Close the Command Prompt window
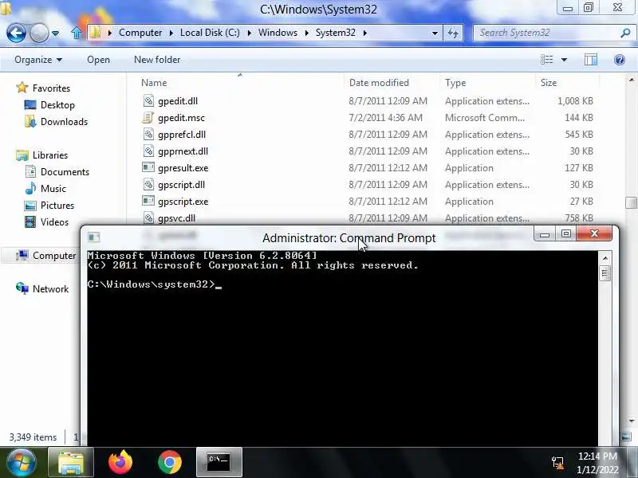Viewport: 638px width, 478px height. pyautogui.click(x=594, y=233)
